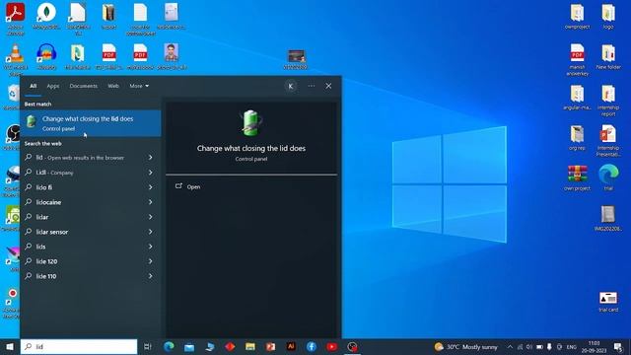Click the K account avatar in search

click(x=291, y=86)
